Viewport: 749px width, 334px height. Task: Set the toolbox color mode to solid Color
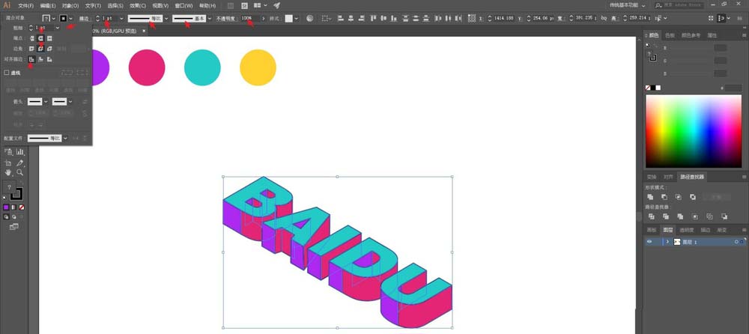click(6, 207)
